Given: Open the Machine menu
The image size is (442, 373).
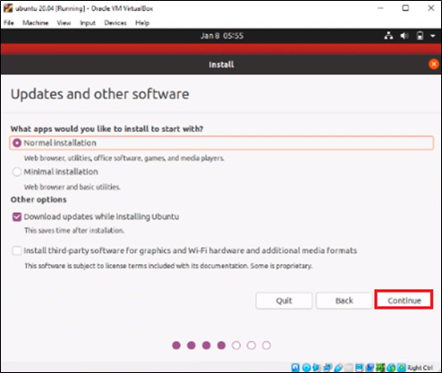Looking at the screenshot, I should (x=36, y=23).
